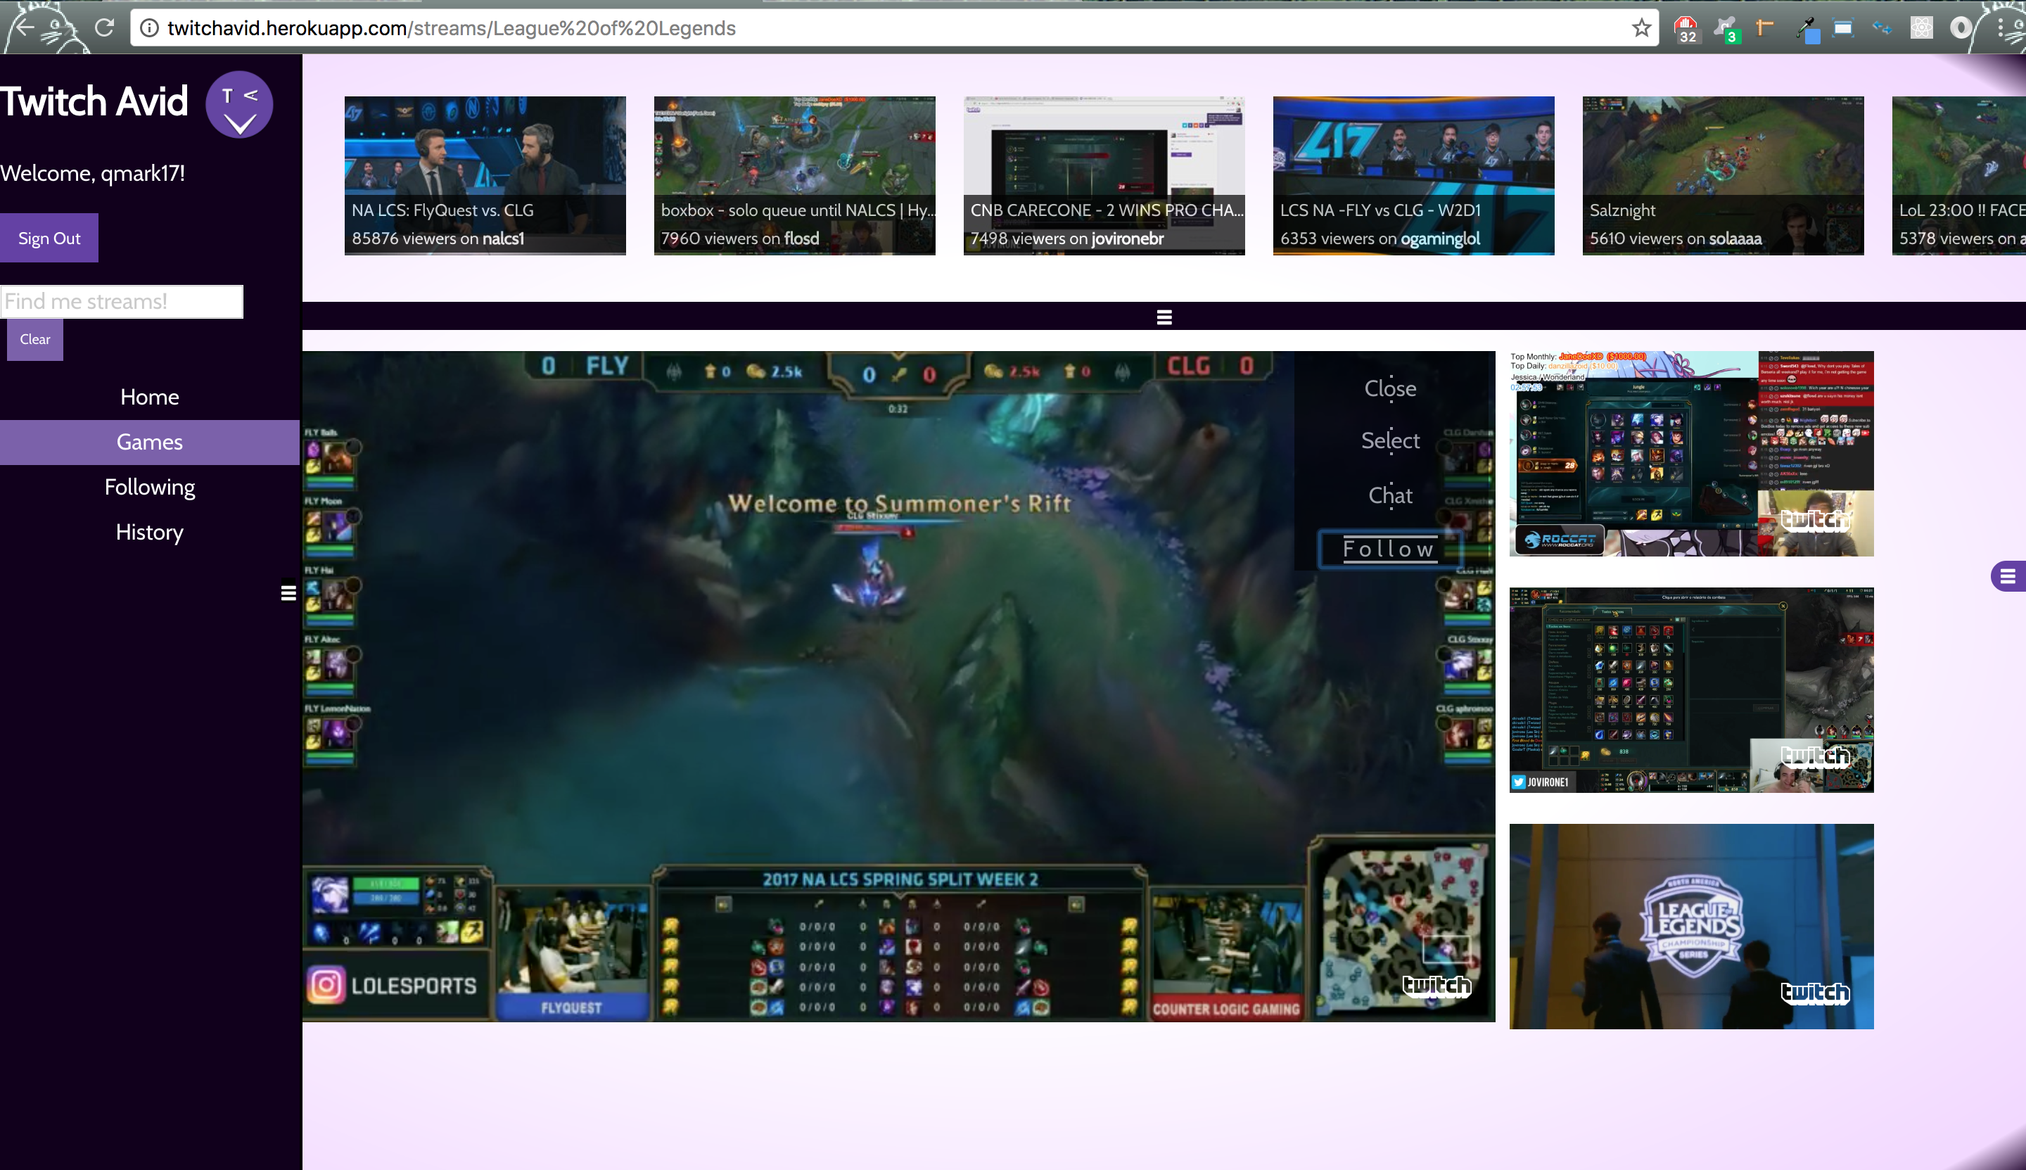The image size is (2026, 1170).
Task: Go to the Following menu item
Action: click(149, 487)
